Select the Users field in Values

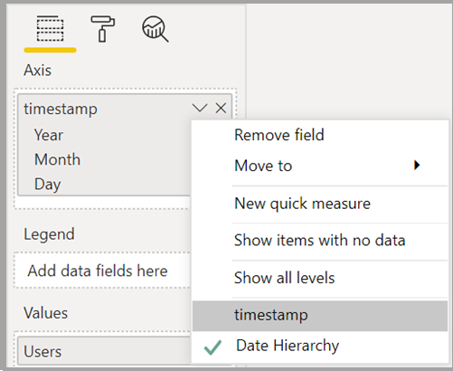click(104, 351)
